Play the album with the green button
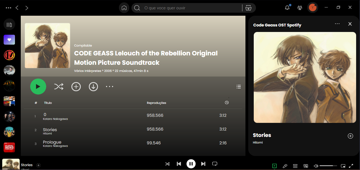 coord(38,87)
